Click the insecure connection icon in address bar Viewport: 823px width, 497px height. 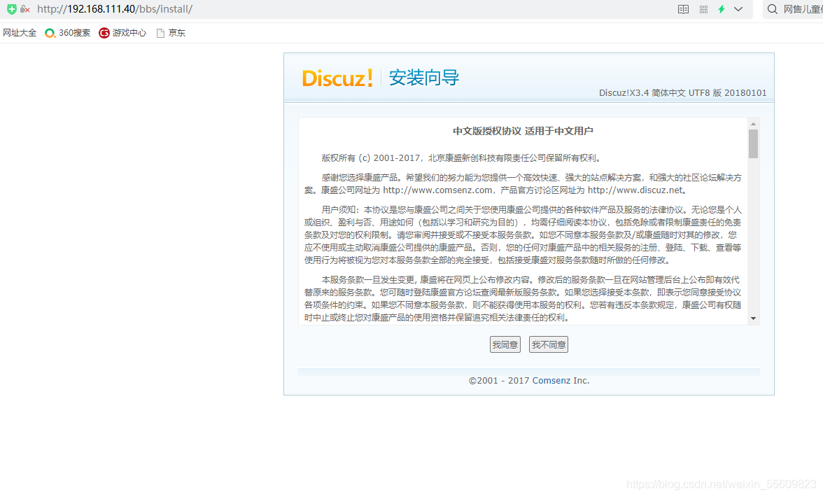click(24, 9)
